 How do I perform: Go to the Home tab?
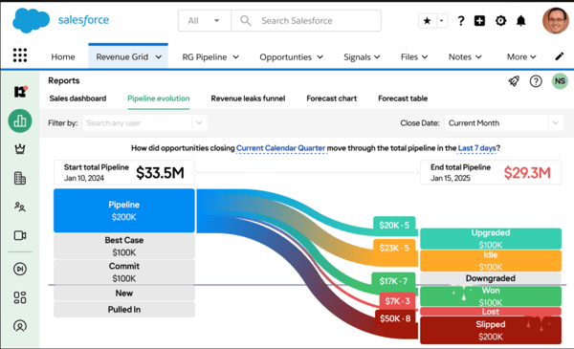pyautogui.click(x=63, y=57)
